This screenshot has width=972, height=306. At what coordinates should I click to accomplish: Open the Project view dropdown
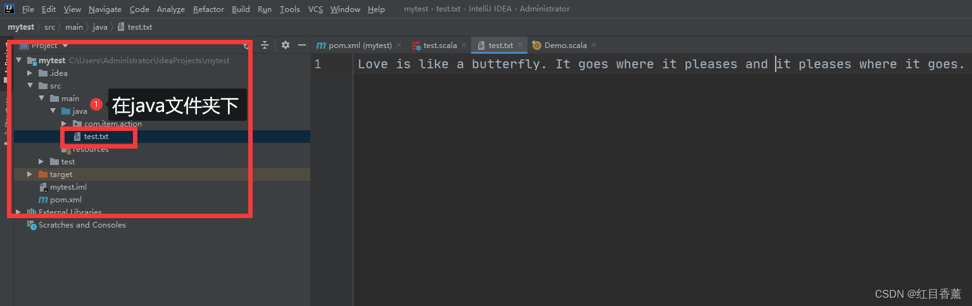[65, 46]
